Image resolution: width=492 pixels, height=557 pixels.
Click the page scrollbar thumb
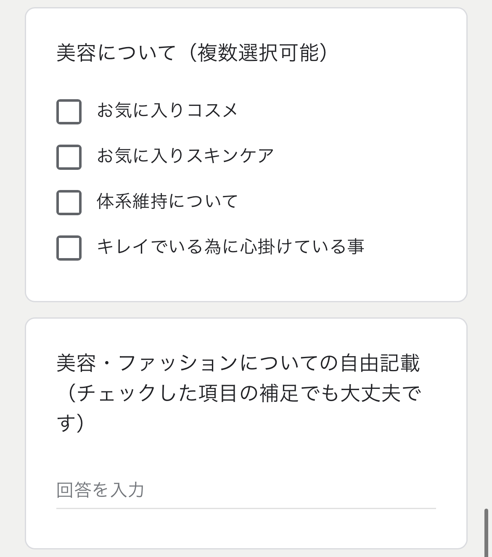(487, 532)
